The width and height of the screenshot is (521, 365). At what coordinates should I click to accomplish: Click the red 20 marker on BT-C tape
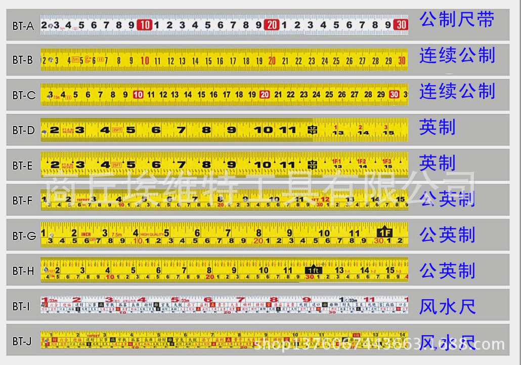click(x=265, y=95)
